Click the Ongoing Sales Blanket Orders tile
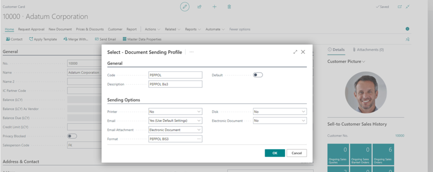 coord(361,154)
